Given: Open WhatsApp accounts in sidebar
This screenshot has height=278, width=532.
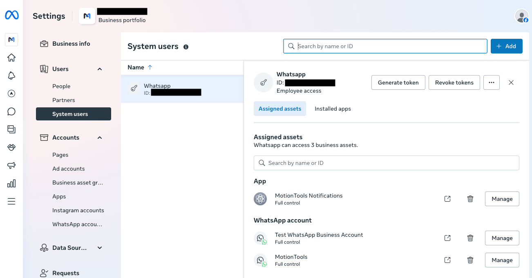Looking at the screenshot, I should click(74, 224).
